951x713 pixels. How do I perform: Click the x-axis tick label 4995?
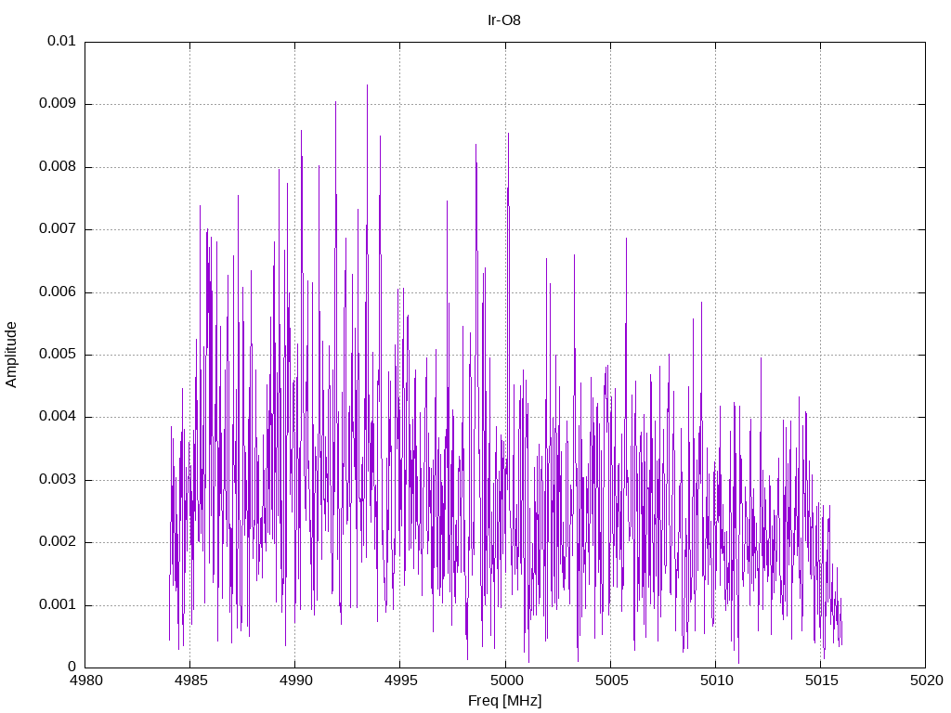tap(400, 681)
